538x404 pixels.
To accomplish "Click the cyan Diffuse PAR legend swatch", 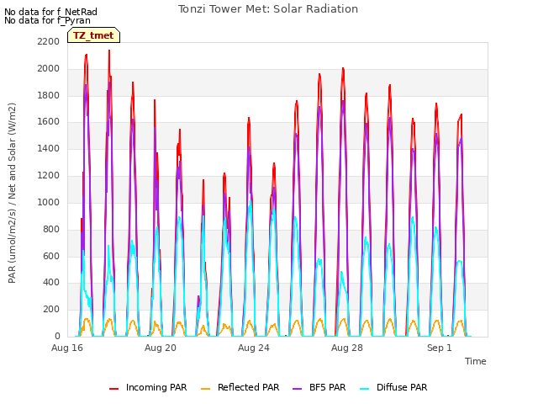I will 364,389.
